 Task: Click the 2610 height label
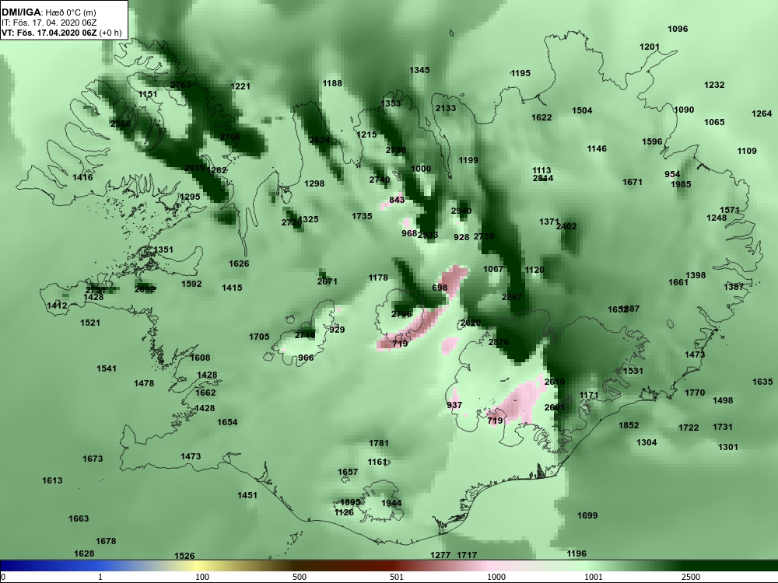(554, 382)
